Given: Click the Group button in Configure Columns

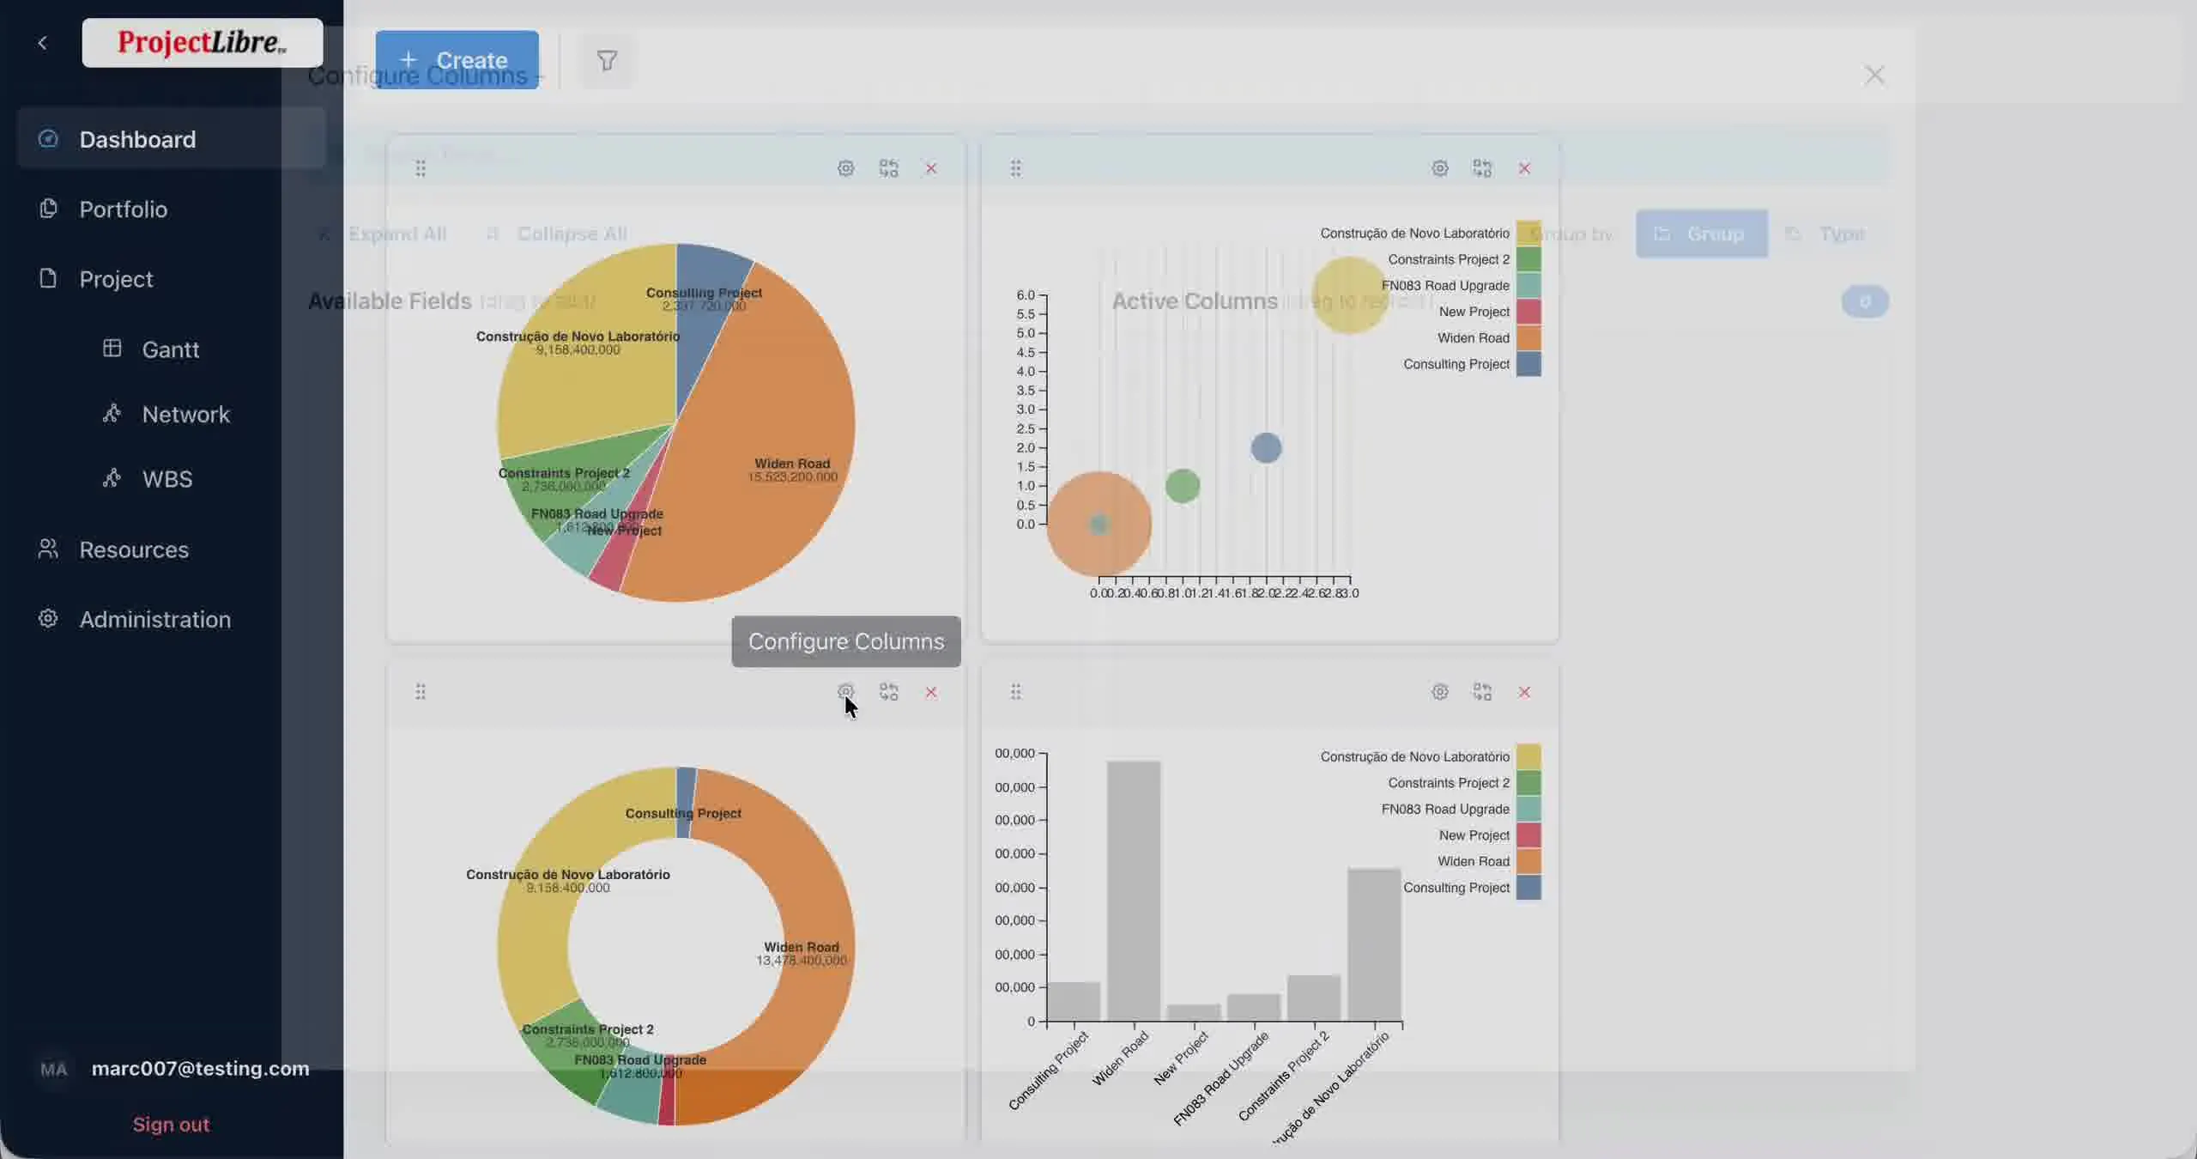Looking at the screenshot, I should coord(1702,234).
